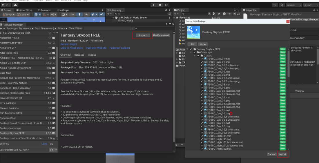
Task: Open Undo History with the clock icon
Action: pos(275,5)
